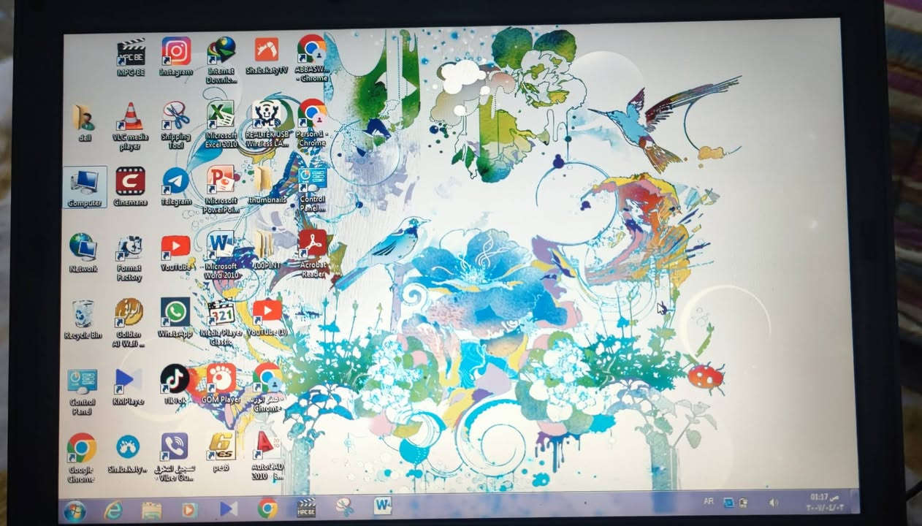Viewport: 922px width, 526px height.
Task: Open the MPC-BE desktop shortcut
Action: click(131, 57)
